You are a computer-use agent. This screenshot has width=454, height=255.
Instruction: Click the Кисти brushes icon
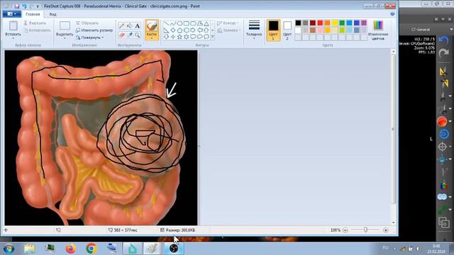(x=151, y=26)
